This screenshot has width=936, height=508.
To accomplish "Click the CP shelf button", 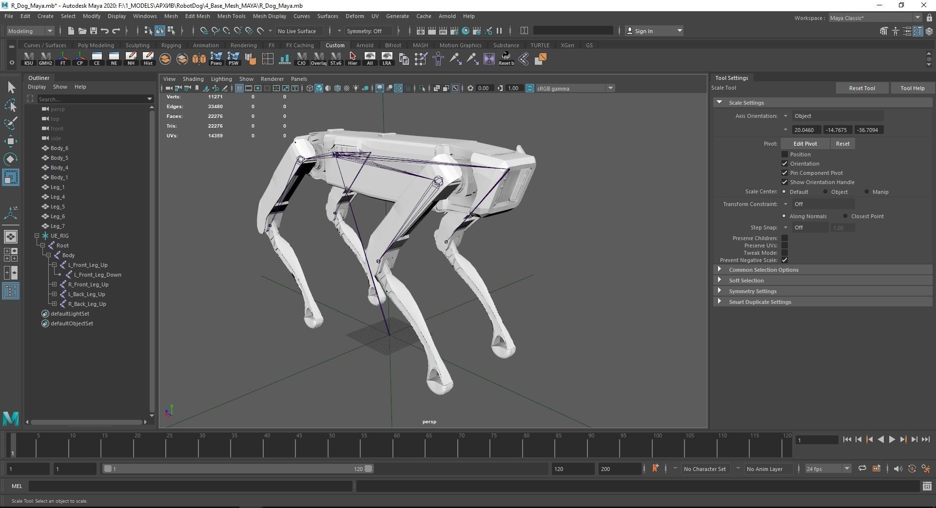I will point(80,59).
